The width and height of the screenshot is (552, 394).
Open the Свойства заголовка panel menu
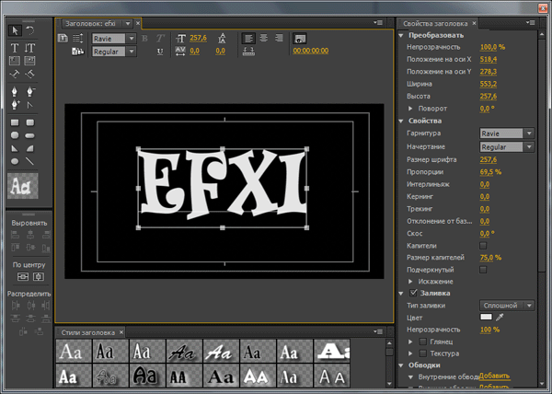(x=530, y=22)
